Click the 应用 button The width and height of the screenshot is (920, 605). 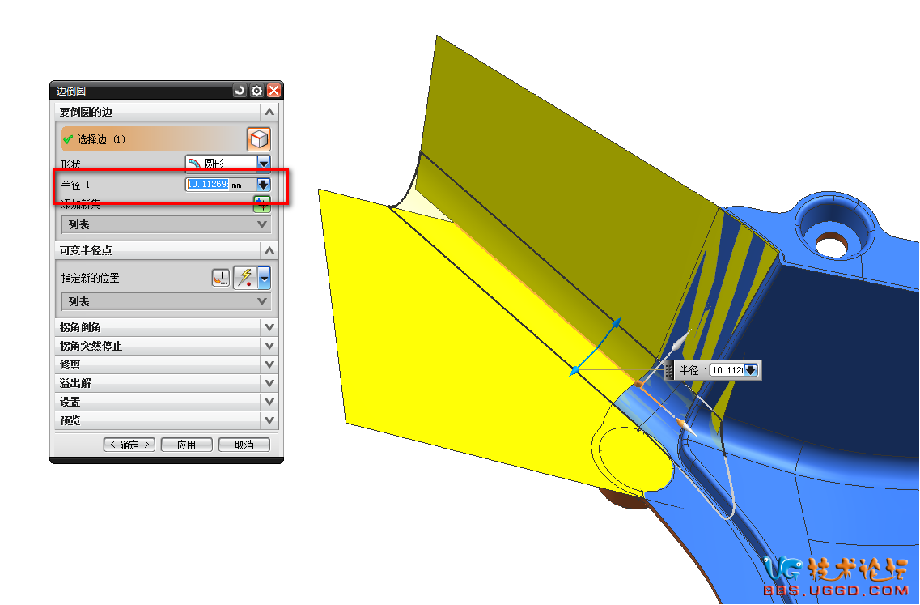tap(186, 445)
